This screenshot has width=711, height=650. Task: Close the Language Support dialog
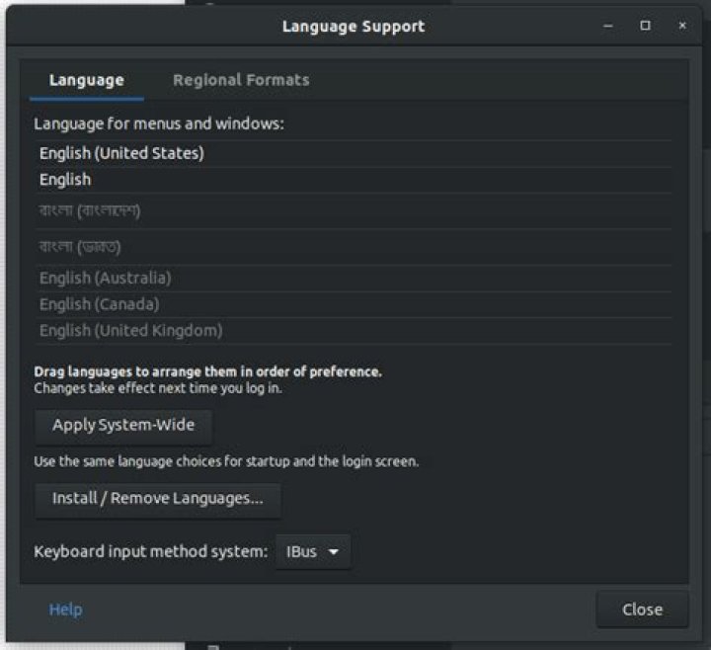click(x=642, y=609)
